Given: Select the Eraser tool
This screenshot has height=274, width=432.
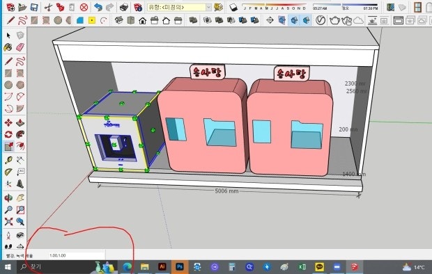Looking at the screenshot, I should tap(20, 47).
